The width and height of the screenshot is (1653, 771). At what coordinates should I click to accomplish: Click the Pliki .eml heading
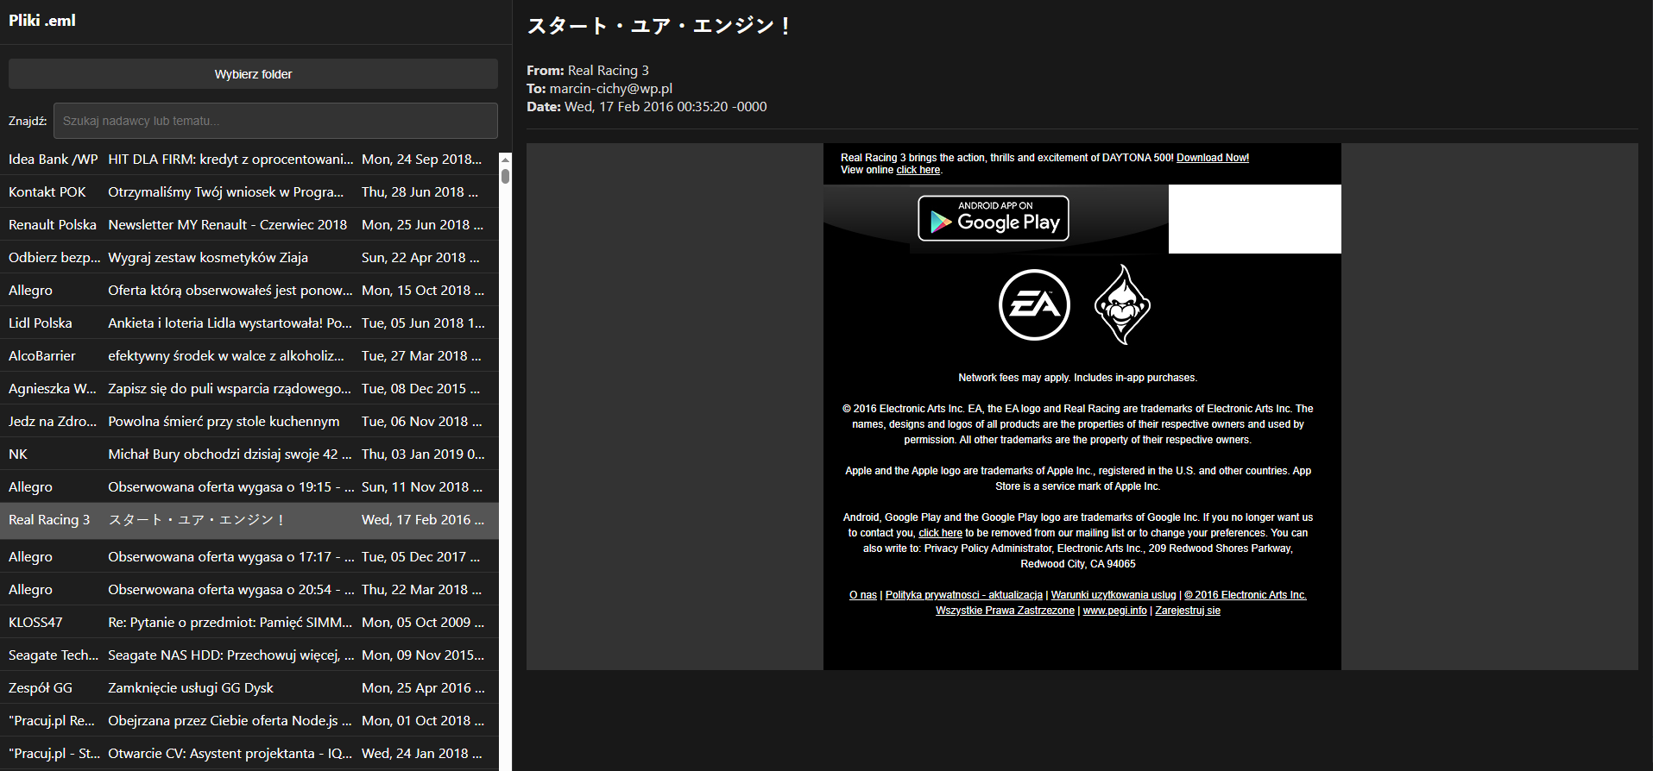coord(42,20)
